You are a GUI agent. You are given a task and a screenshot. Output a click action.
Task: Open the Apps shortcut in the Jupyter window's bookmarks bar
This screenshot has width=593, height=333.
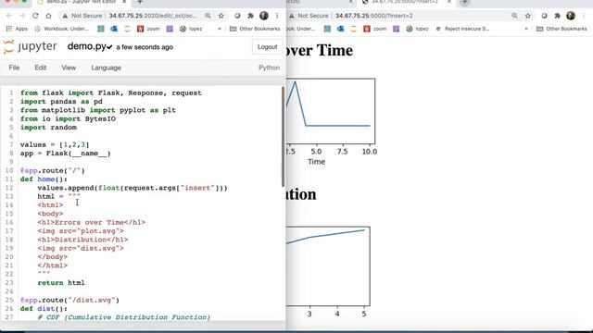coord(17,29)
